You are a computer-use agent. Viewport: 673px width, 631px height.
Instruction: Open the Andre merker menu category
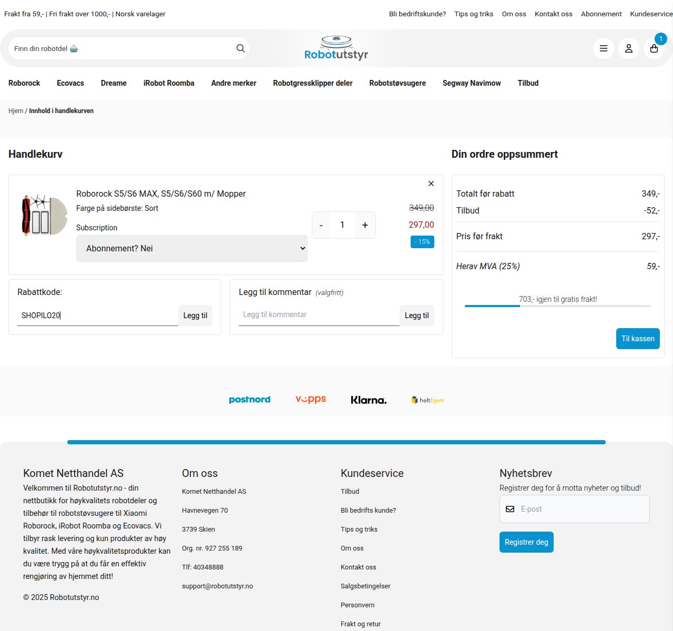[233, 83]
